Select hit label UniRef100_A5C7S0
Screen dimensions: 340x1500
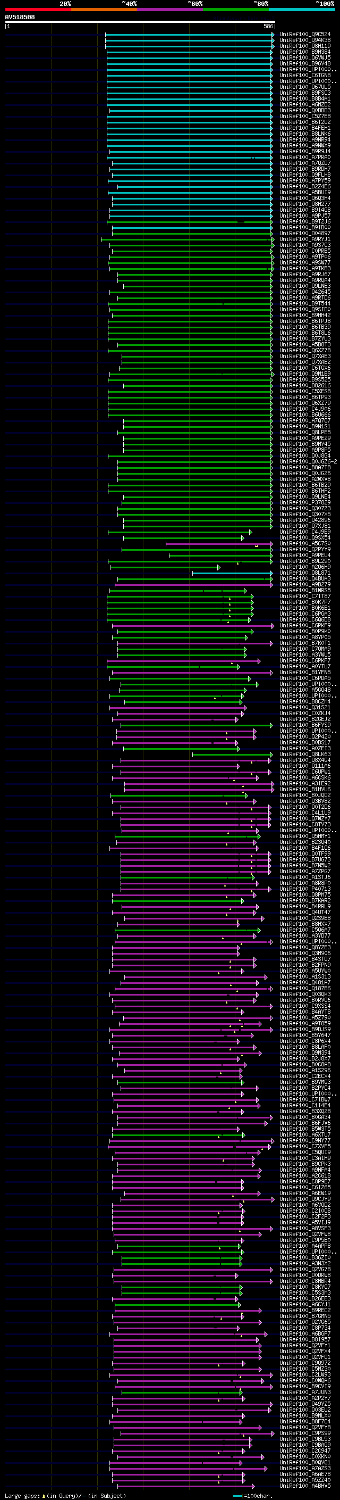[x=305, y=543]
